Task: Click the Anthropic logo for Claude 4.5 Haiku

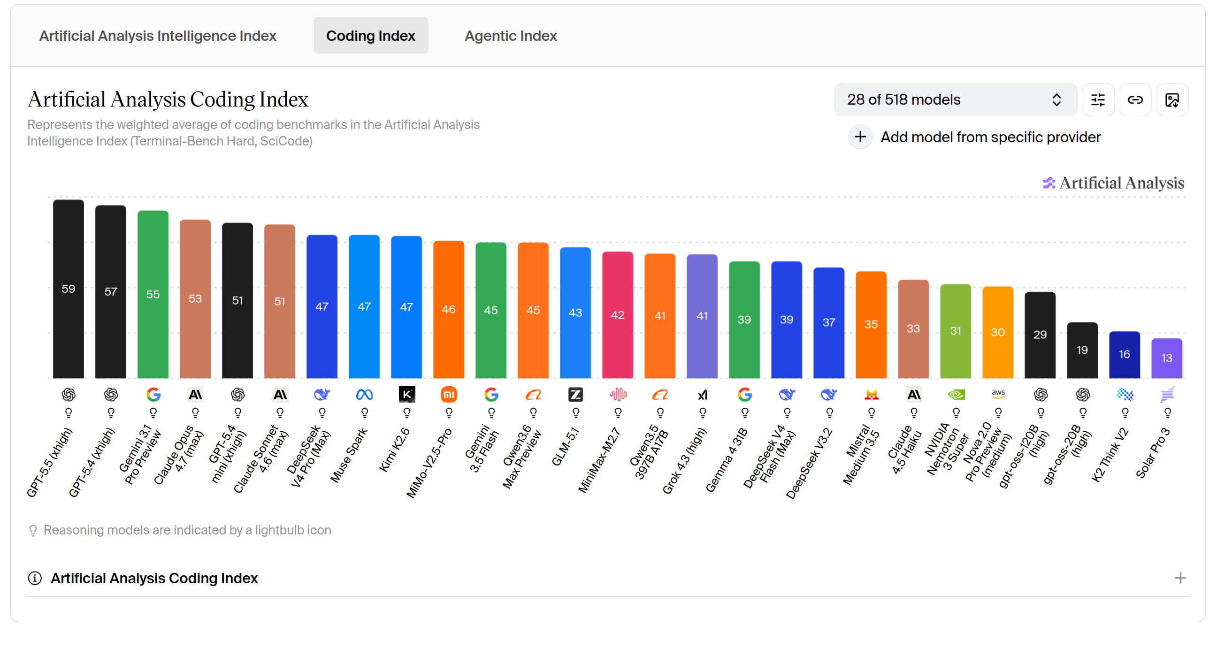Action: 914,394
